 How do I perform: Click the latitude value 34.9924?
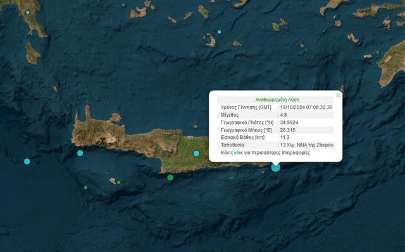coord(289,123)
